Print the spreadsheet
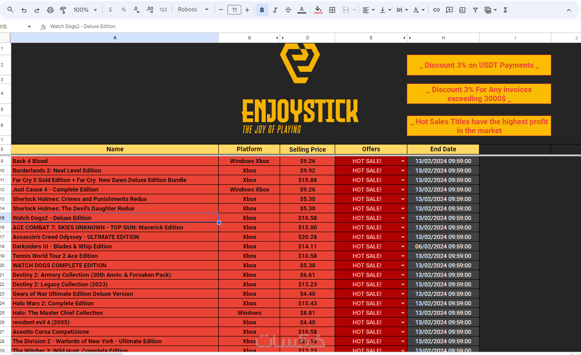 coord(50,10)
